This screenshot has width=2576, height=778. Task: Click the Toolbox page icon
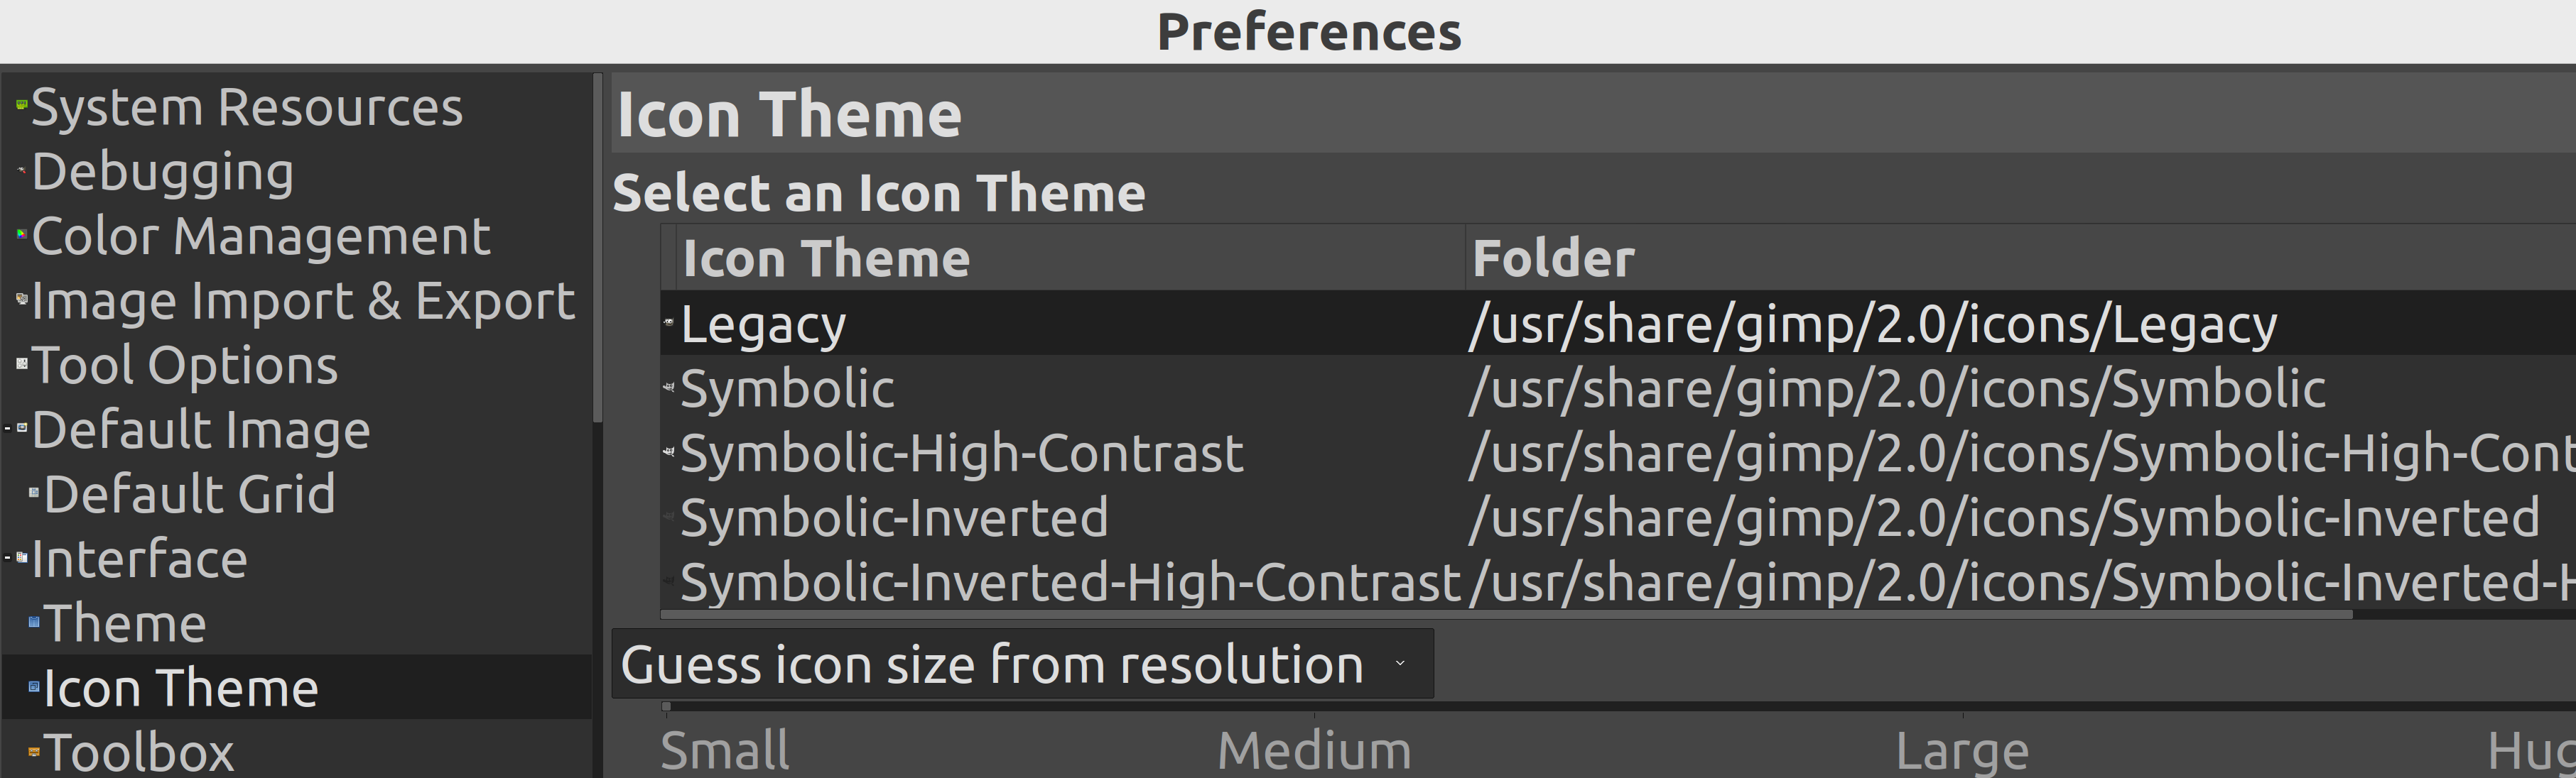(x=34, y=751)
